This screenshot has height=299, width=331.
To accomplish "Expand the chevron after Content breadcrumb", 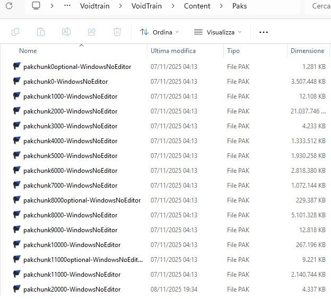I will click(221, 6).
